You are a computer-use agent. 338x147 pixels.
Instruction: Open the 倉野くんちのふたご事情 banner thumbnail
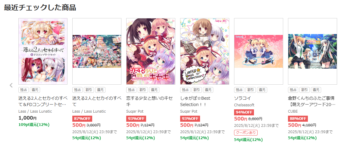pyautogui.click(x=312, y=51)
